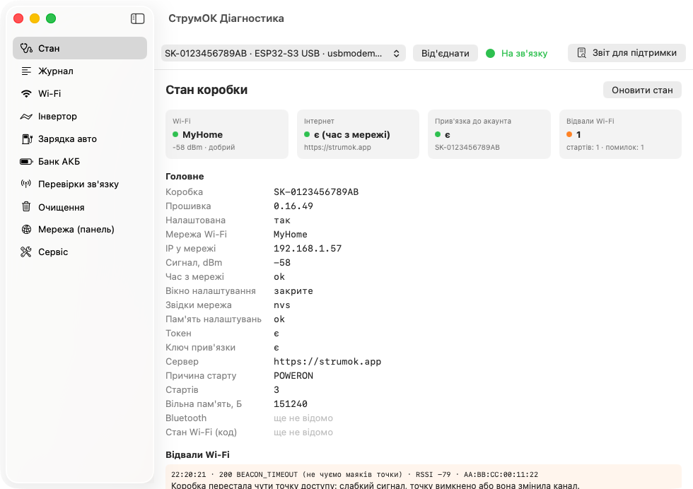Go to the Інвертор section
Viewport: 693px width, 489px height.
[x=80, y=116]
